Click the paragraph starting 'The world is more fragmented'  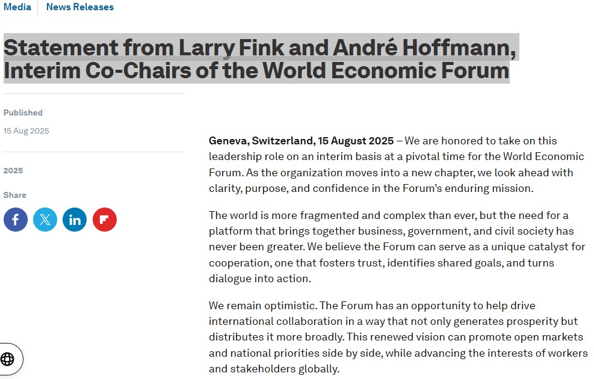pyautogui.click(x=397, y=247)
